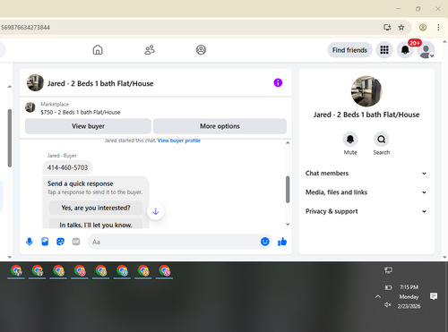Image resolution: width=448 pixels, height=332 pixels.
Task: Open the Groups icon in top navigation
Action: (201, 50)
